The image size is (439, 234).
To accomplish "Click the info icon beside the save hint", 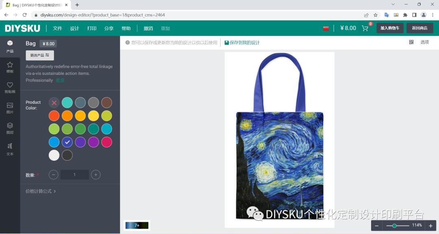I will [127, 43].
